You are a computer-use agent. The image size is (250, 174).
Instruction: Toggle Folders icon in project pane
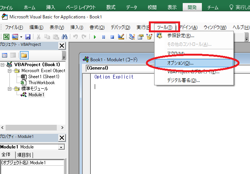pyautogui.click(x=24, y=55)
